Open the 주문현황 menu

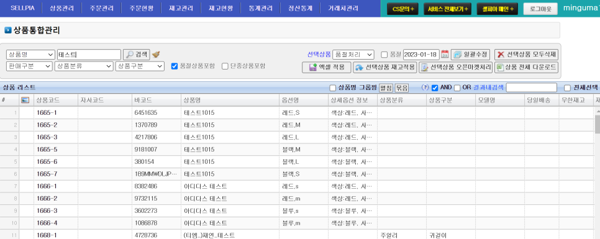click(x=141, y=8)
